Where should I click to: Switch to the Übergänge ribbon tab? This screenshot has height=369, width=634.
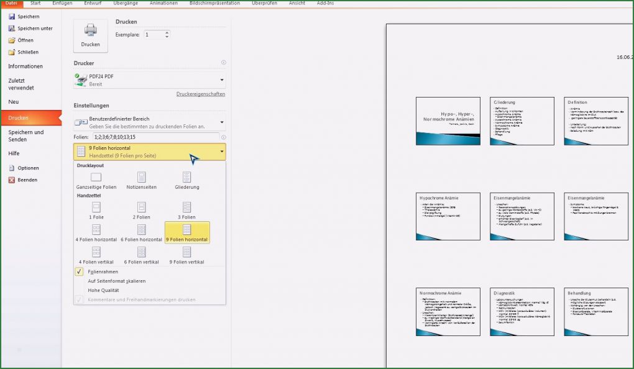tap(126, 3)
